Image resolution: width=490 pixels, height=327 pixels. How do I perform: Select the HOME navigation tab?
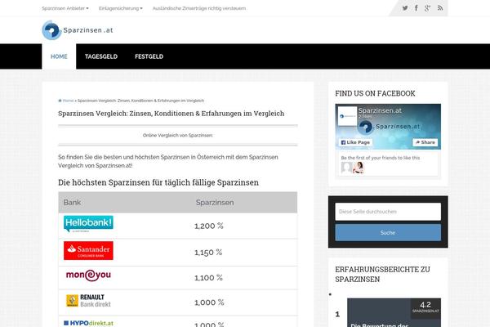point(59,56)
